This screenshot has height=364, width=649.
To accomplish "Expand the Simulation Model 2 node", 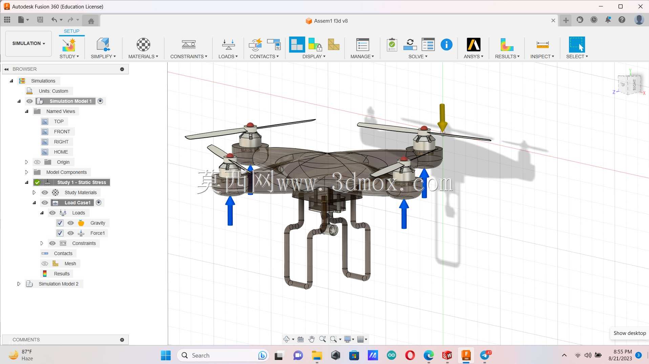I will 19,284.
